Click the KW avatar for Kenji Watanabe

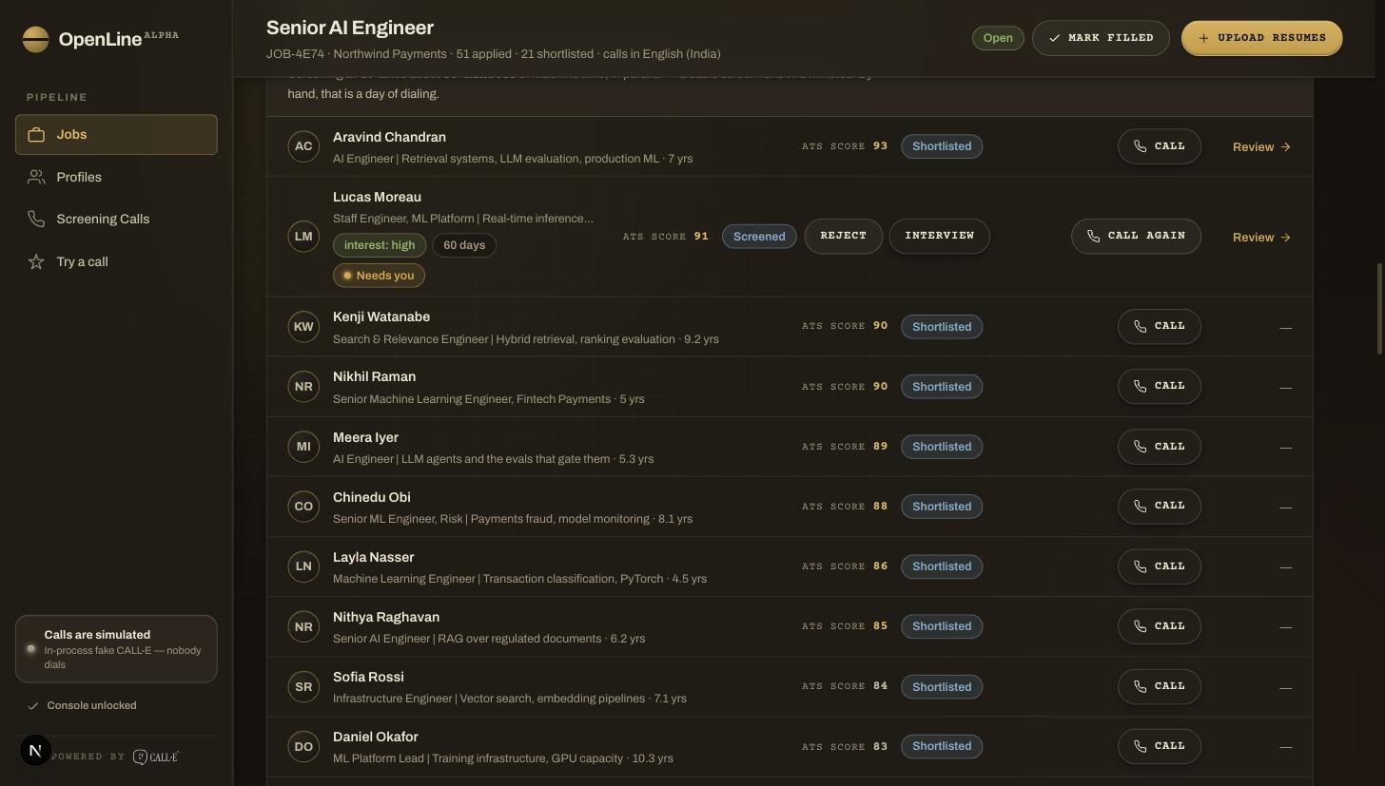point(303,326)
